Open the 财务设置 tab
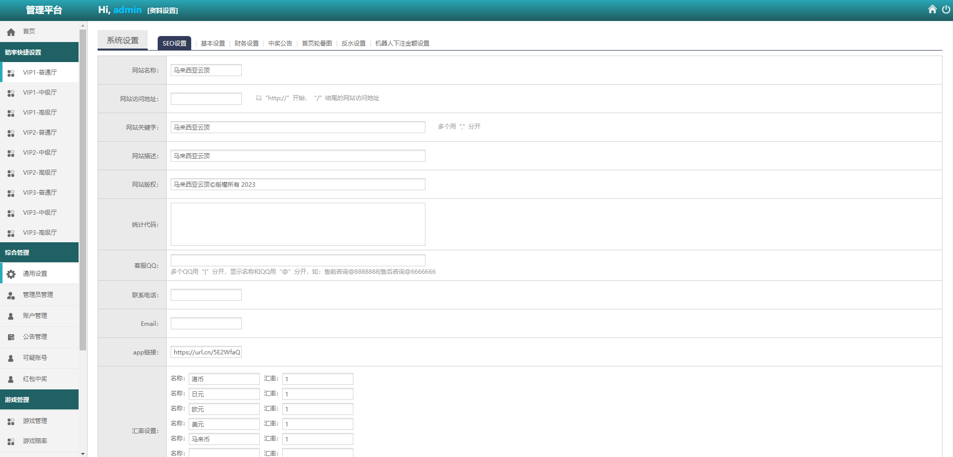The image size is (953, 457). point(246,44)
